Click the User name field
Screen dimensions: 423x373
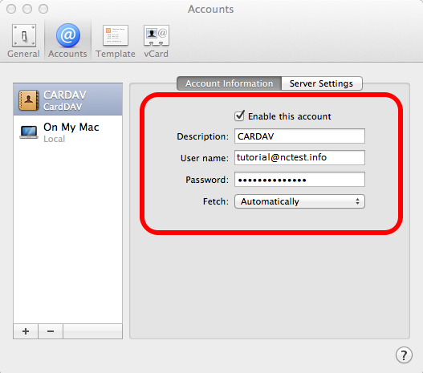299,158
